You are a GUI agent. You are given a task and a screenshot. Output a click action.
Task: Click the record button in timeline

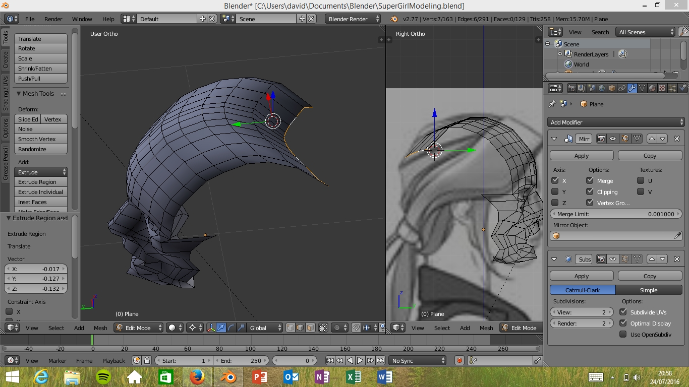coord(459,360)
